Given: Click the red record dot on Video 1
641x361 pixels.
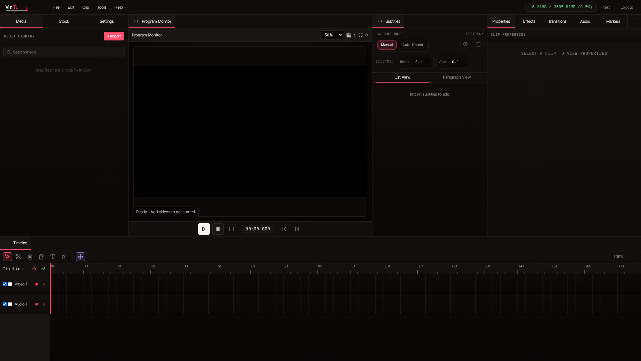Looking at the screenshot, I should [37, 284].
